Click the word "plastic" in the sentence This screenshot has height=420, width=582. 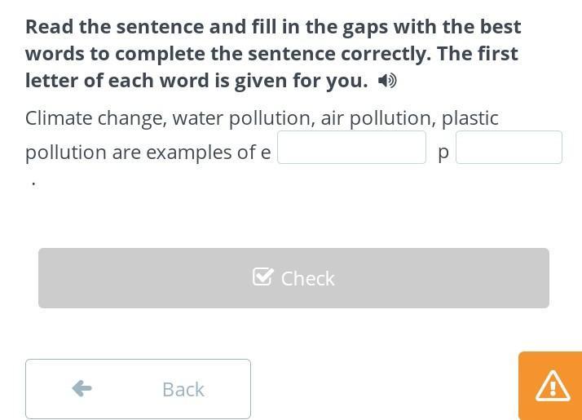click(x=470, y=118)
